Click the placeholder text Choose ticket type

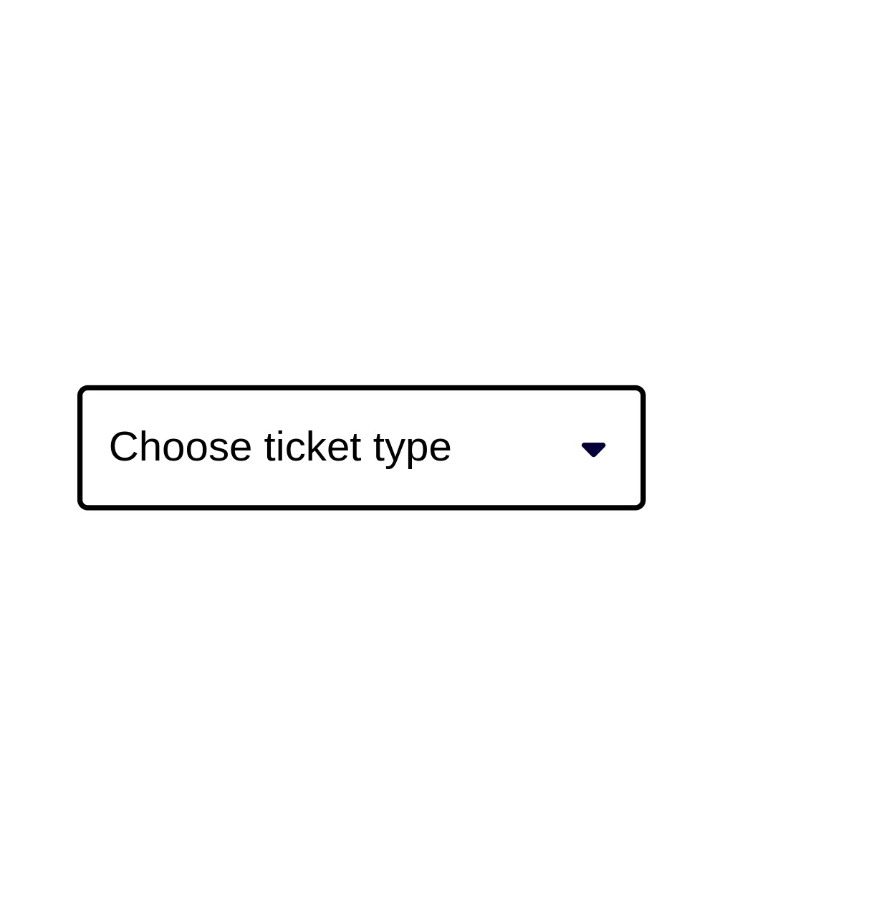coord(279,445)
